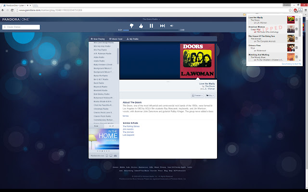Thumbs up the current song

click(141, 25)
